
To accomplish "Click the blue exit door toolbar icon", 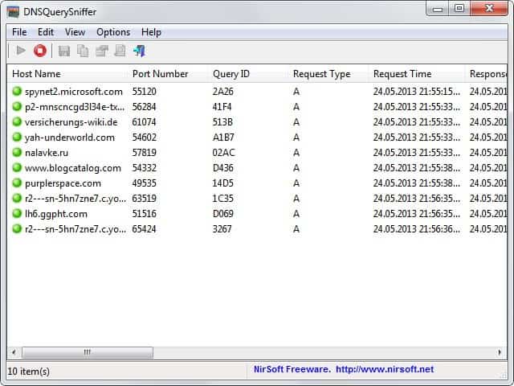I will click(139, 51).
